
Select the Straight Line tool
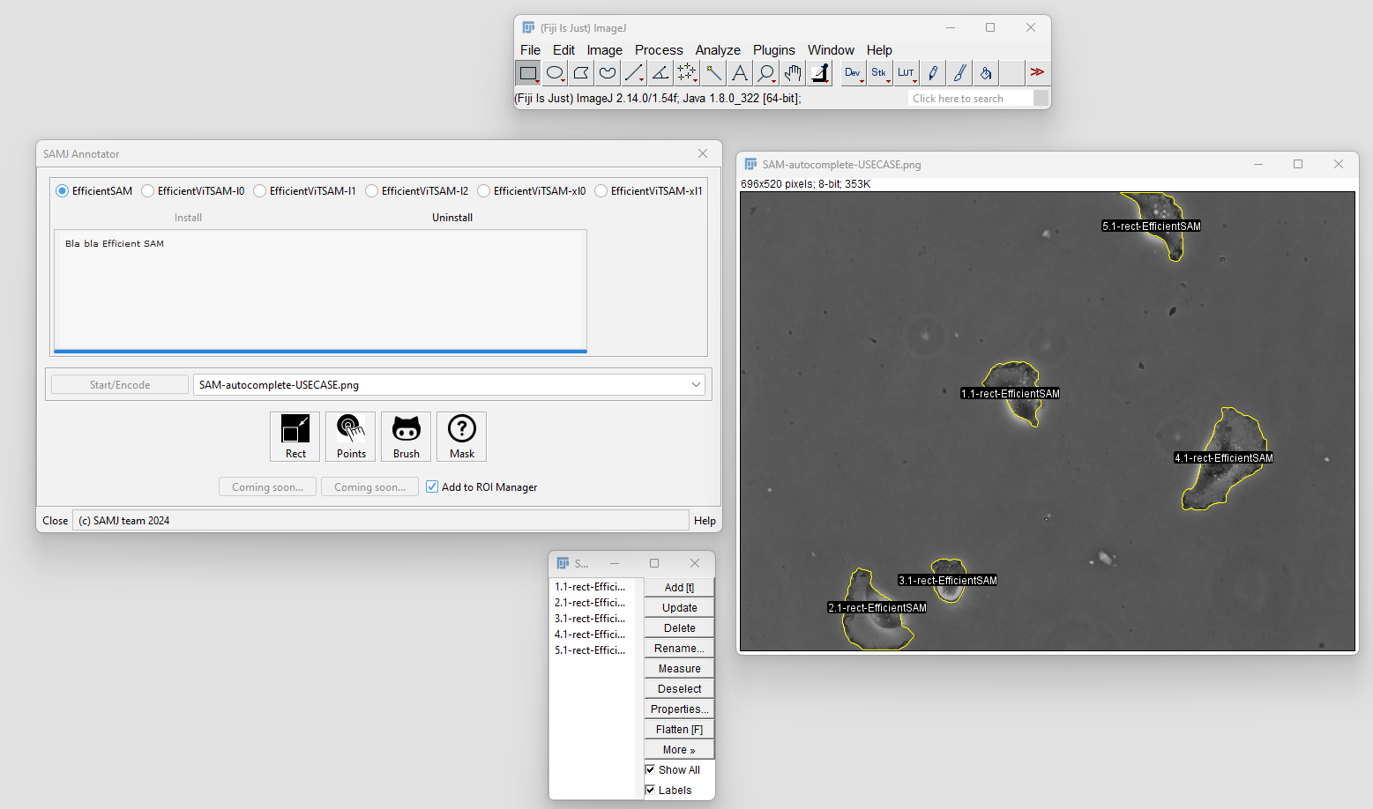[x=634, y=73]
